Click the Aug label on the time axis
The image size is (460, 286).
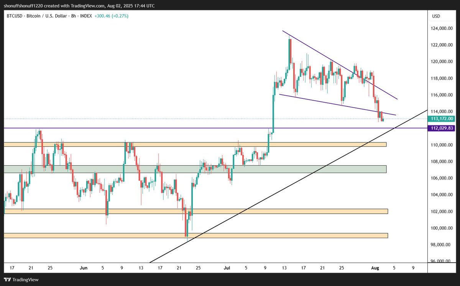coord(375,268)
